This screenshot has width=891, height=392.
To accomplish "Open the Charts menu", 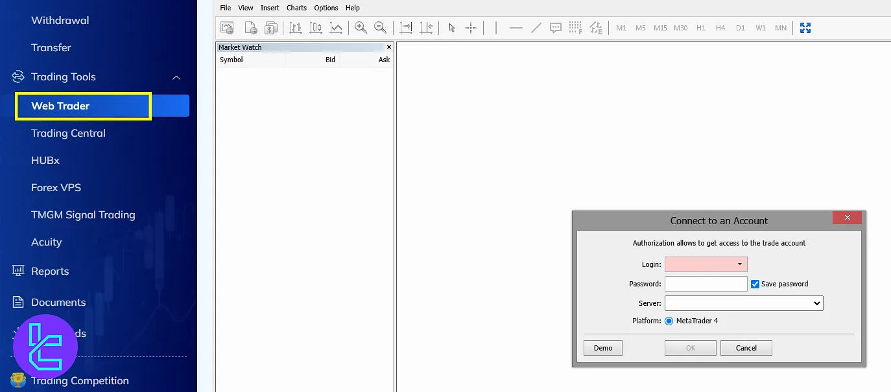I will 296,8.
